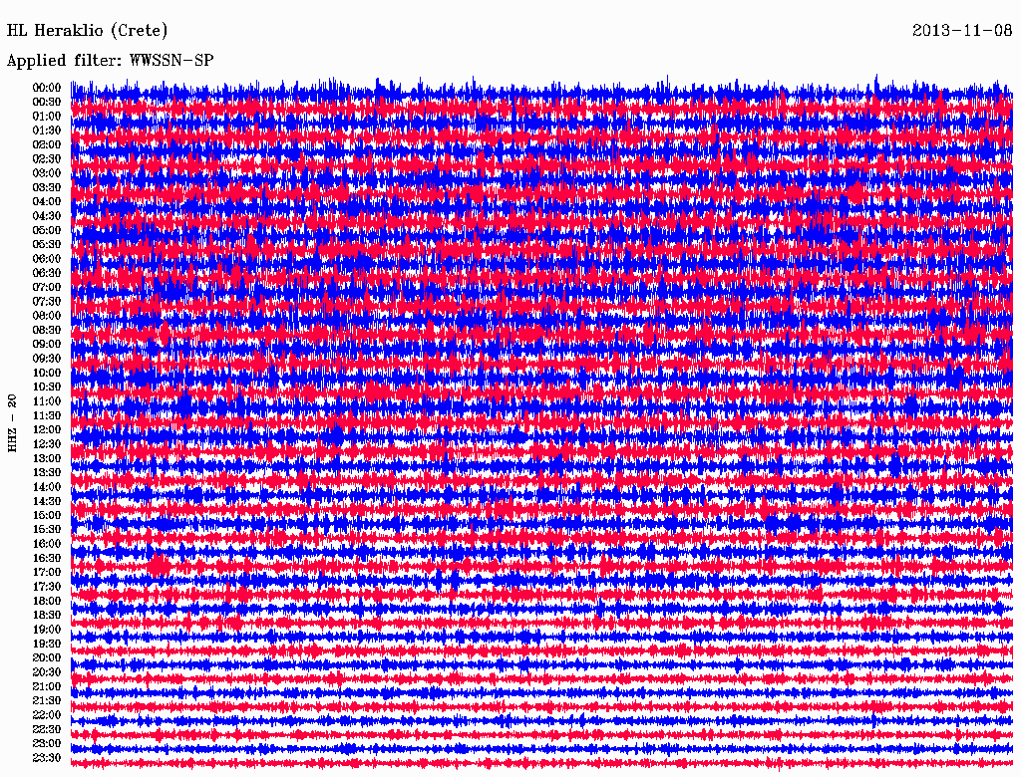Click the '14:00' time label

tap(47, 487)
